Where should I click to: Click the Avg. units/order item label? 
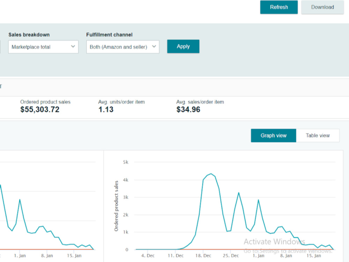tap(121, 102)
